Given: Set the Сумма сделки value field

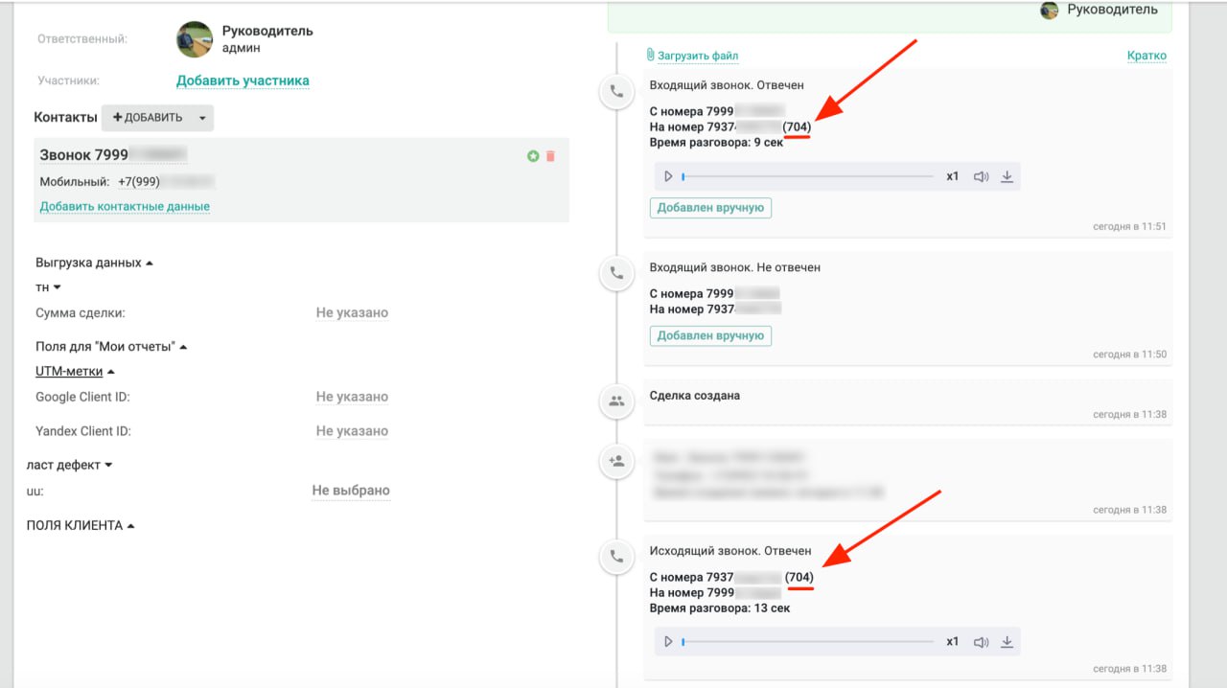Looking at the screenshot, I should 352,312.
